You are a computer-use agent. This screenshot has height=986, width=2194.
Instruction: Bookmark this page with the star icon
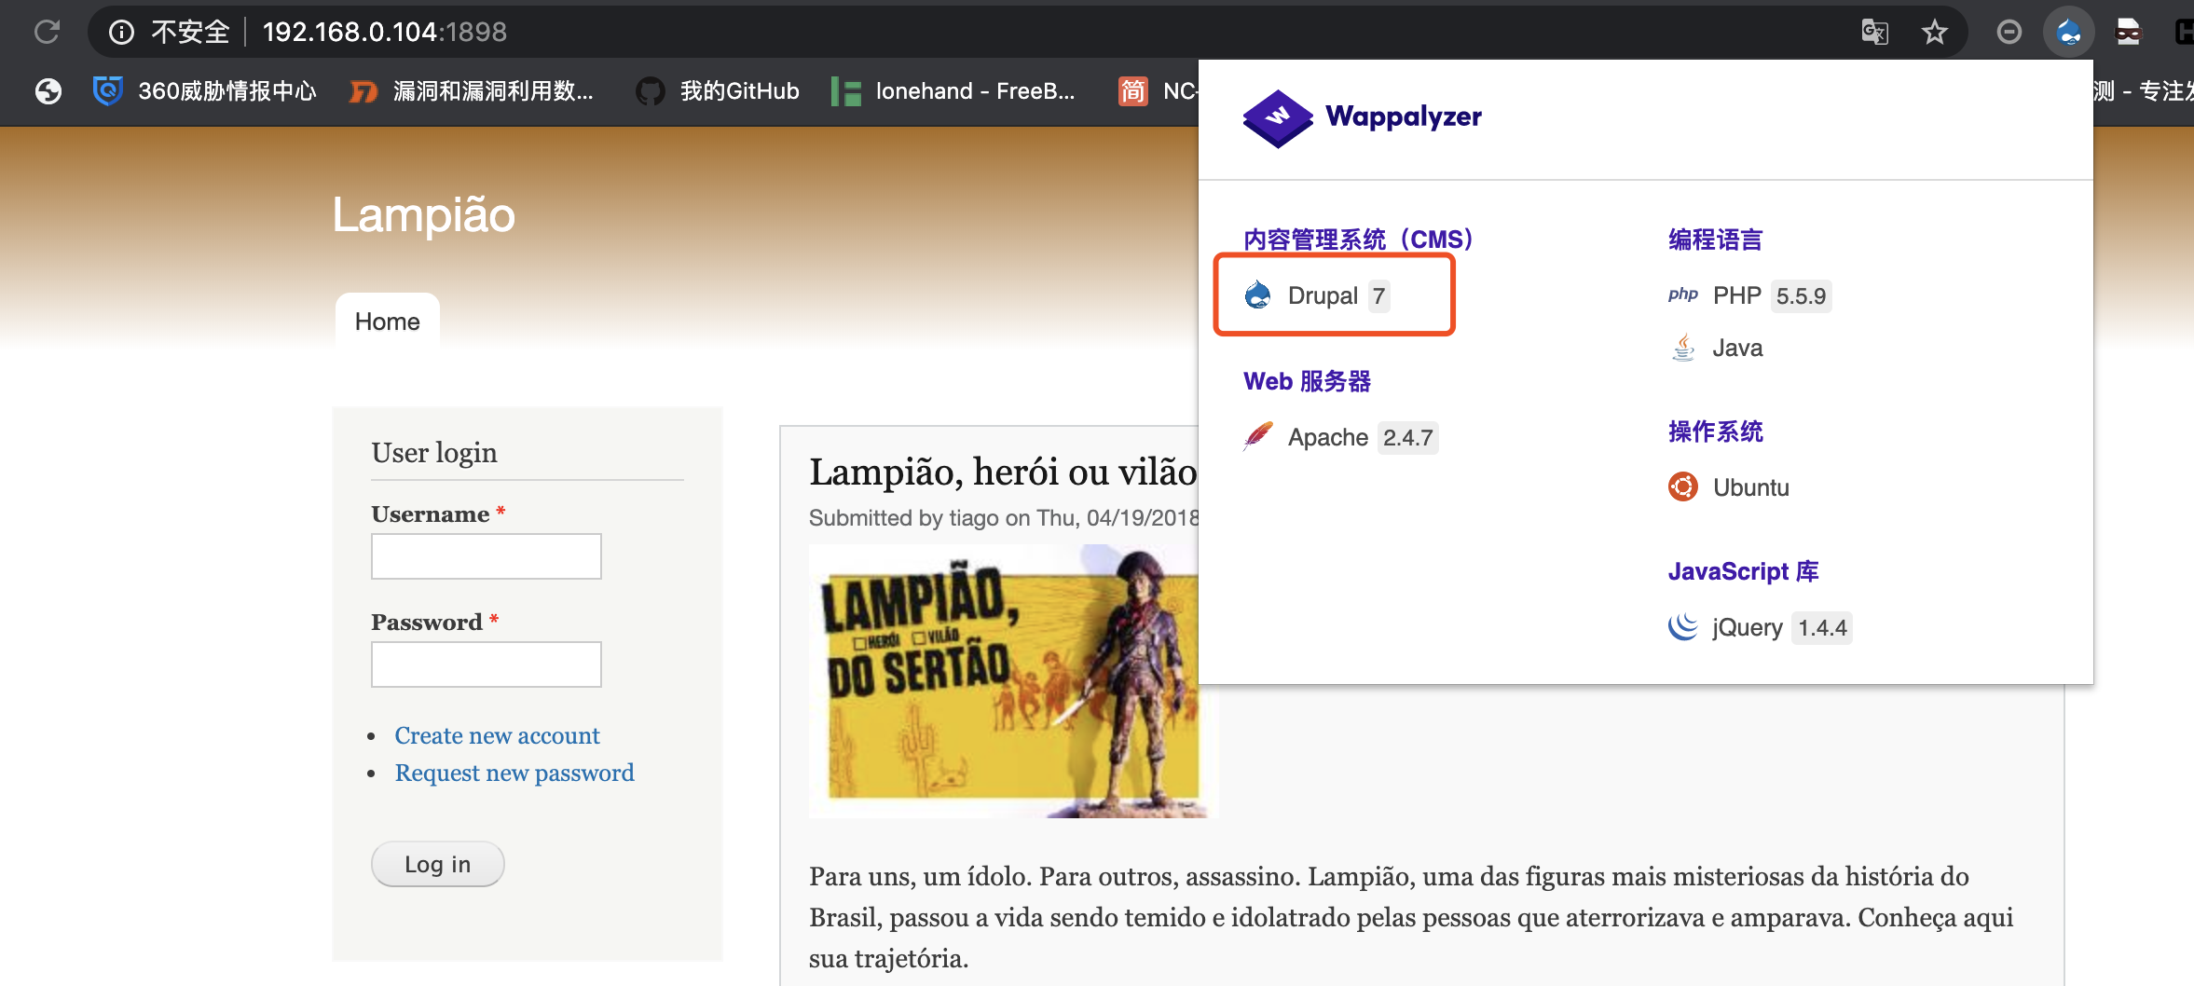tap(1935, 33)
